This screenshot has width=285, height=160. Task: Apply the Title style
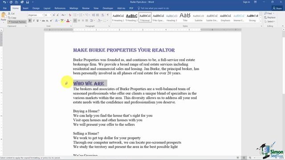[x=185, y=18]
